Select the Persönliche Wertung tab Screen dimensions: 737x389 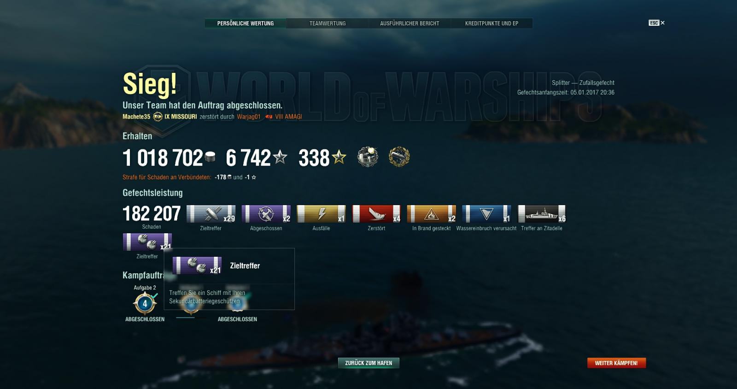click(x=246, y=24)
